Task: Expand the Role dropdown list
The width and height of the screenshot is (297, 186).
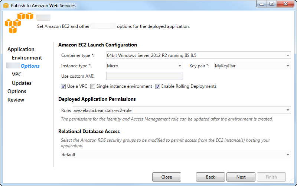Action: pos(181,110)
